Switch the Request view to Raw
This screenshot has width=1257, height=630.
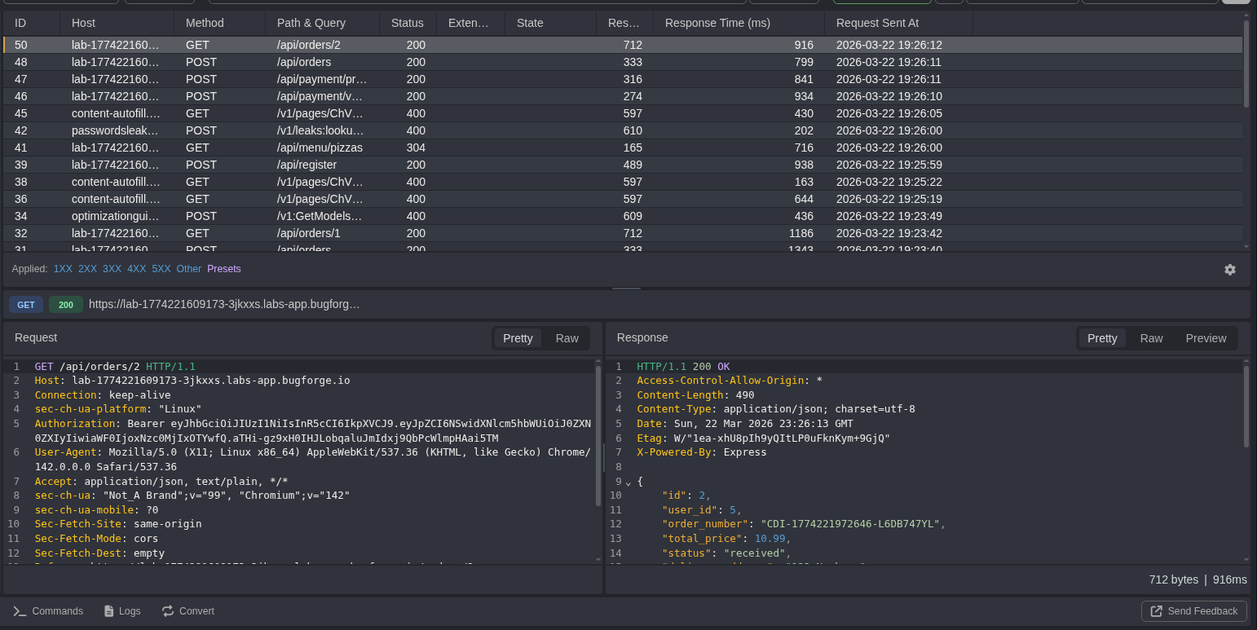(567, 338)
